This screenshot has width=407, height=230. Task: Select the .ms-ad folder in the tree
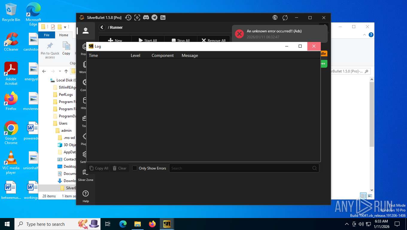pos(69,138)
